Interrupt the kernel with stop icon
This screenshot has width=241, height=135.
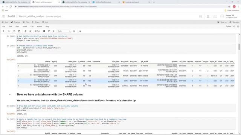click(44, 31)
